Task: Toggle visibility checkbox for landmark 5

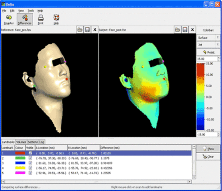Action: click(x=30, y=173)
